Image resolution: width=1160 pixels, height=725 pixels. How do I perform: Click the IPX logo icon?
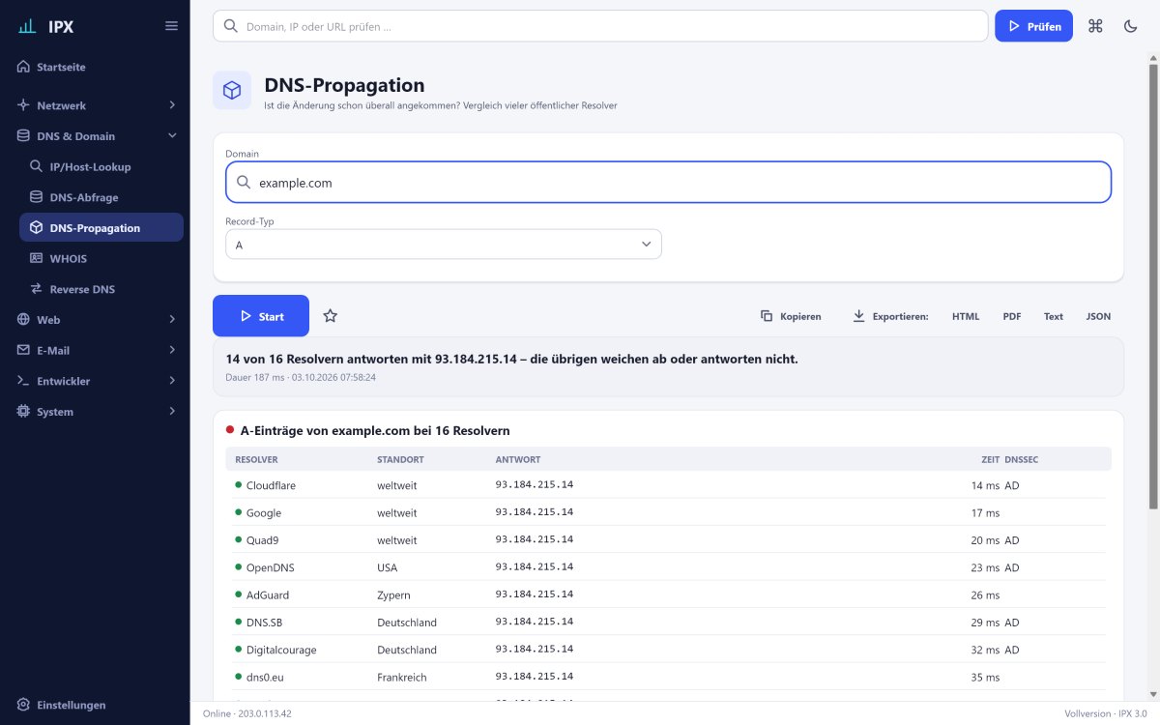tap(27, 26)
